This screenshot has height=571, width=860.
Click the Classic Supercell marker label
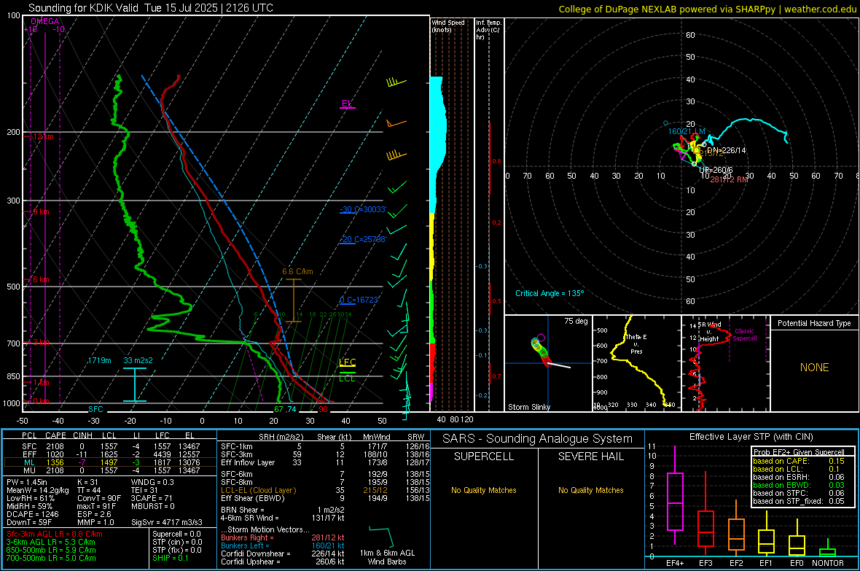click(x=744, y=335)
